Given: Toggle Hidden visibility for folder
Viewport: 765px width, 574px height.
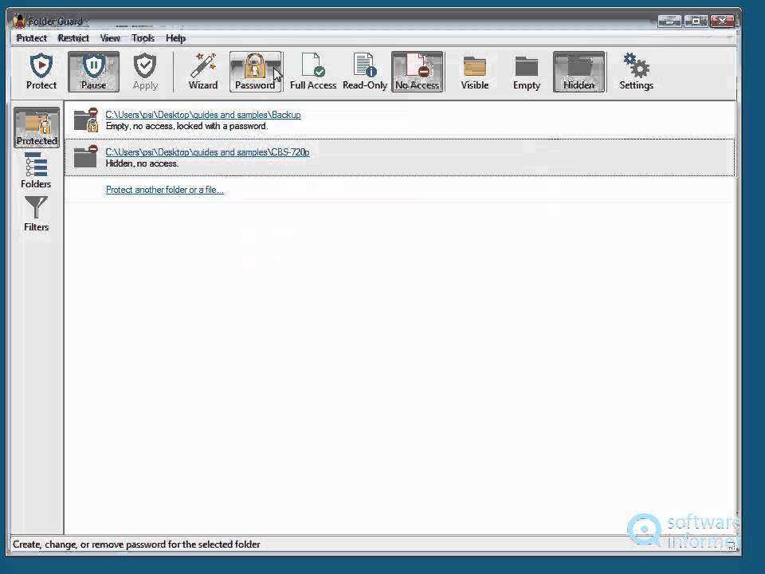Looking at the screenshot, I should click(x=579, y=72).
